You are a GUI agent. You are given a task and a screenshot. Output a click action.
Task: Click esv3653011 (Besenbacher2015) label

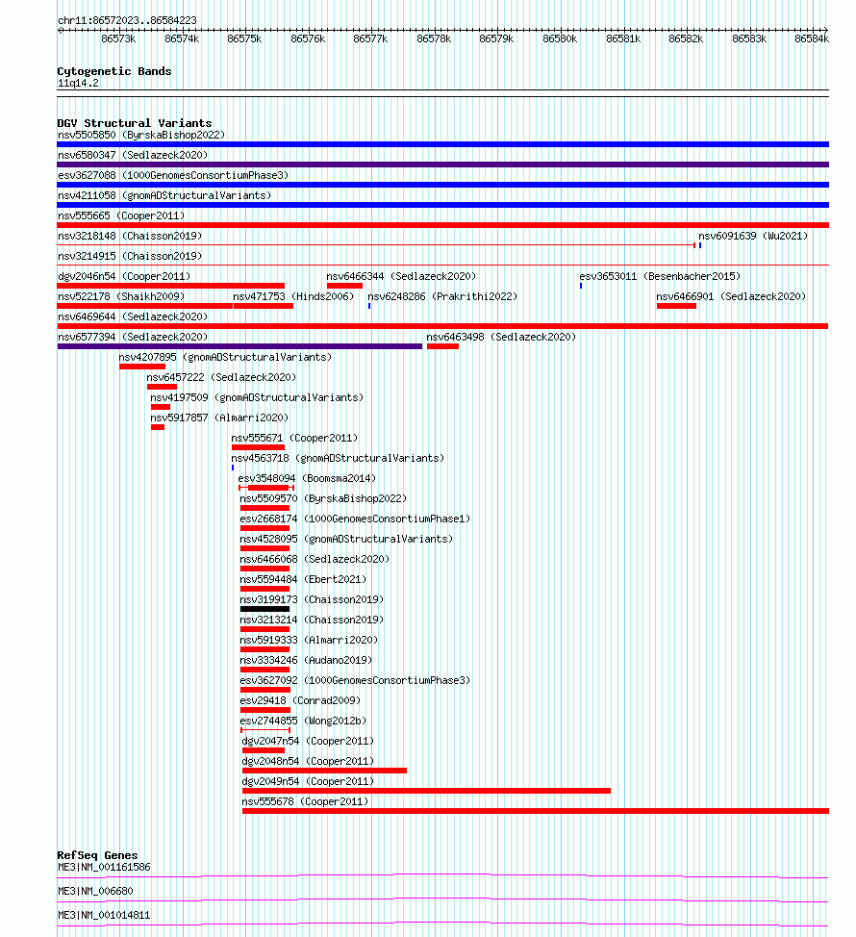tap(660, 277)
